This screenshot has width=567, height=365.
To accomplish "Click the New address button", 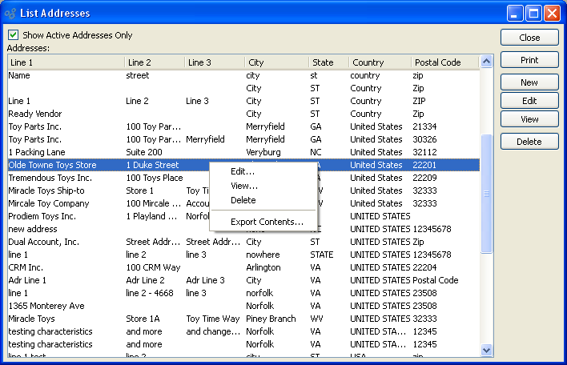I will point(529,82).
